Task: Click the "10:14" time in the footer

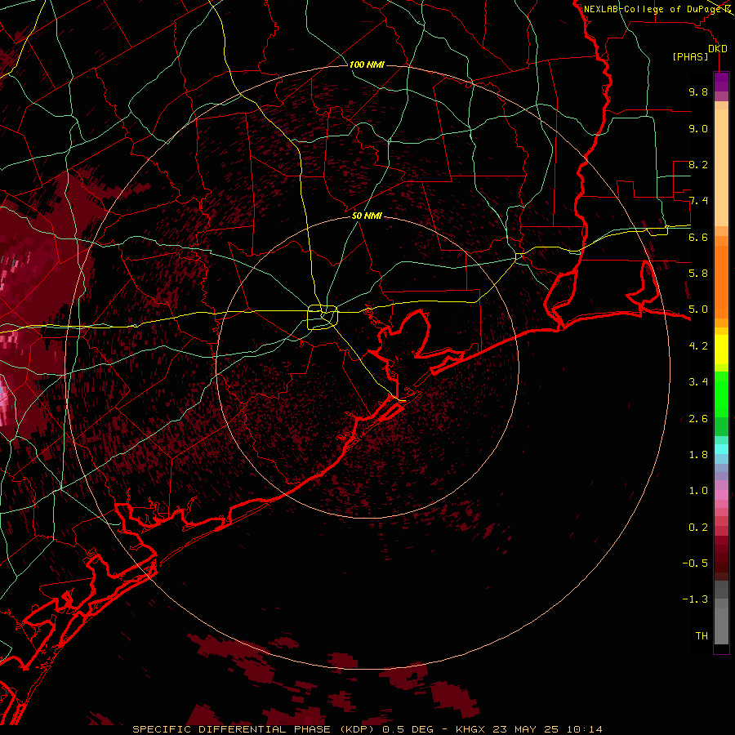Action: [585, 729]
